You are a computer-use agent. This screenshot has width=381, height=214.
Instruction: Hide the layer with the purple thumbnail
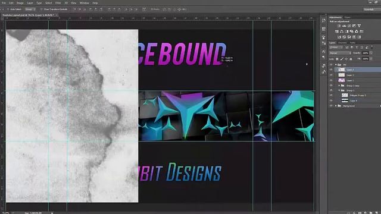click(x=331, y=80)
